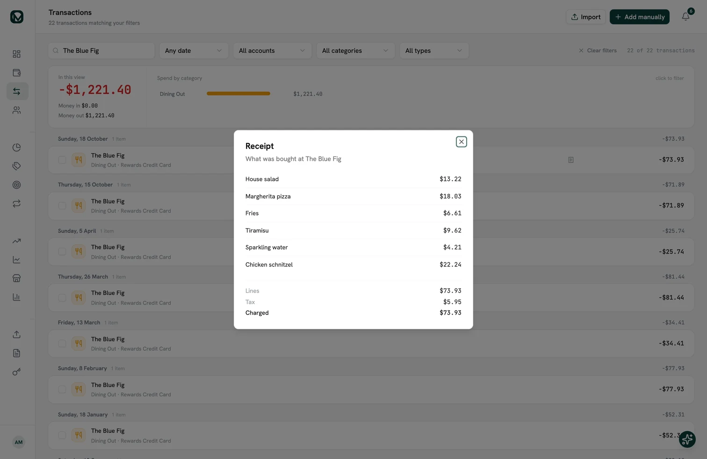
Task: Open the wallet accounts icon in sidebar
Action: [17, 73]
